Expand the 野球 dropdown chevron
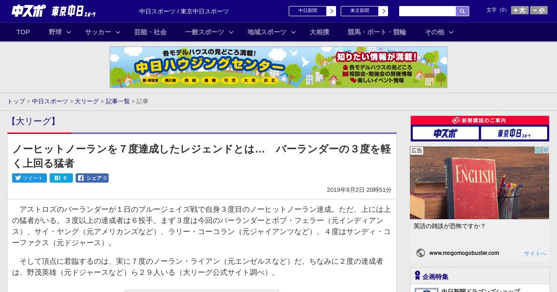 point(69,32)
